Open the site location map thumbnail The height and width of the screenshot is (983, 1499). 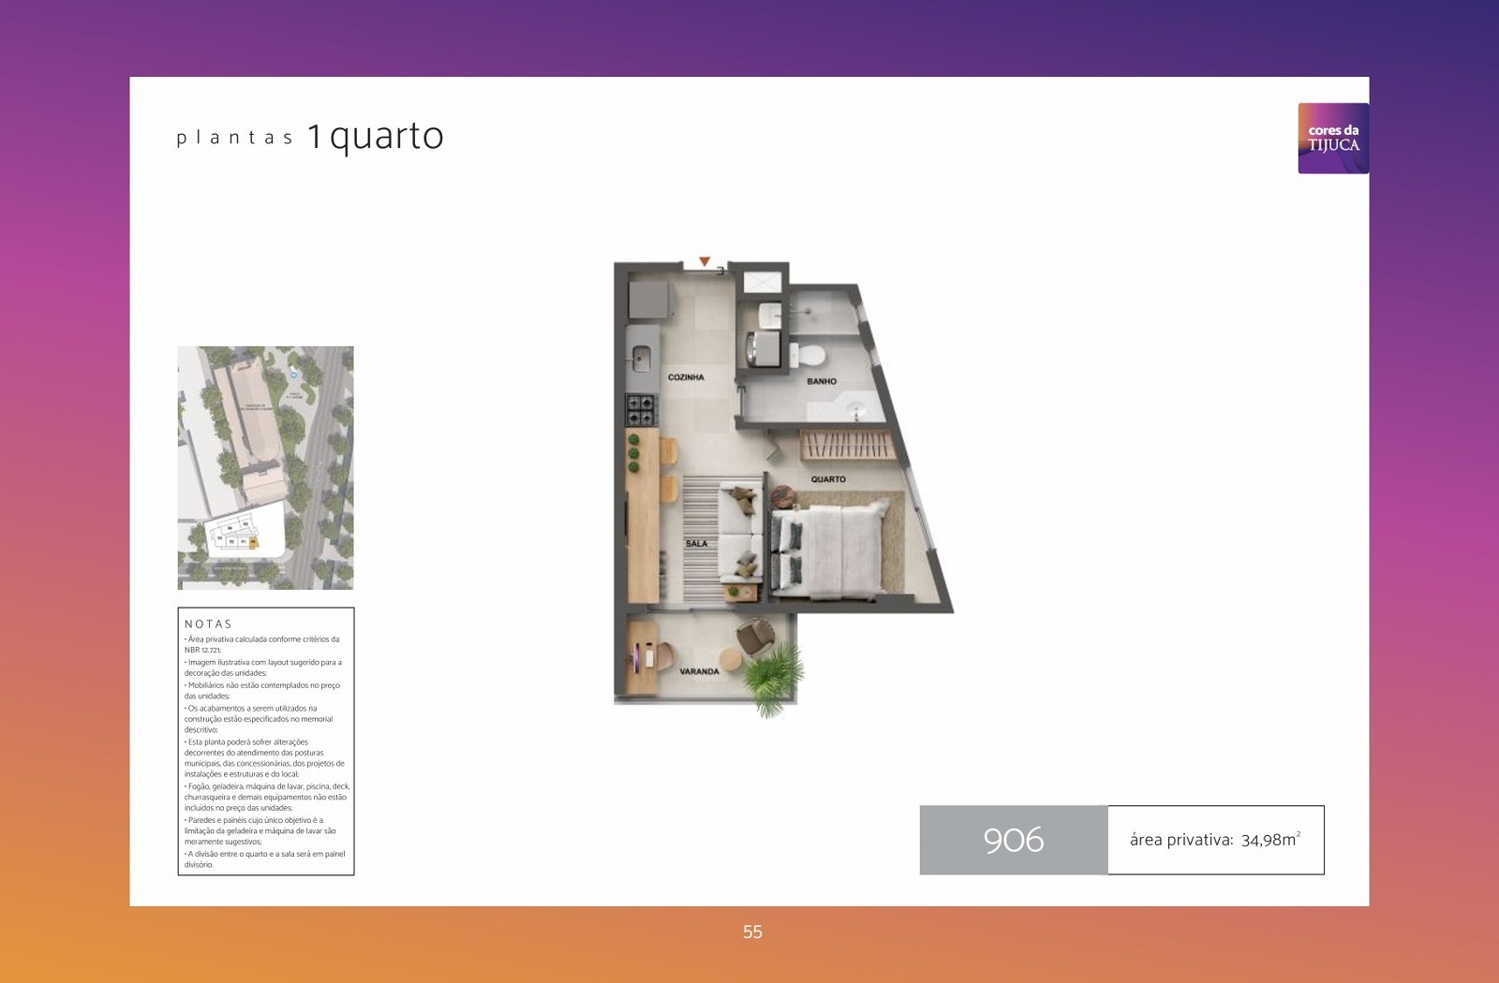[266, 468]
